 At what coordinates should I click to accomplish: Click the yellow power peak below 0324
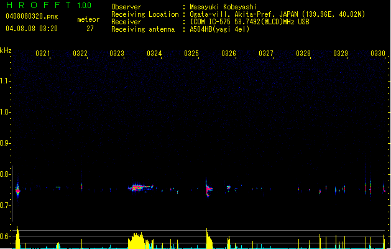(140, 241)
